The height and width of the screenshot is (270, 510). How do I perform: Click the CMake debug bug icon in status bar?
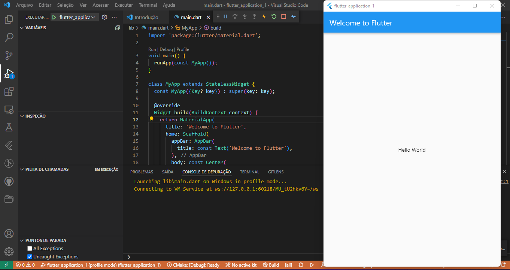pyautogui.click(x=301, y=265)
